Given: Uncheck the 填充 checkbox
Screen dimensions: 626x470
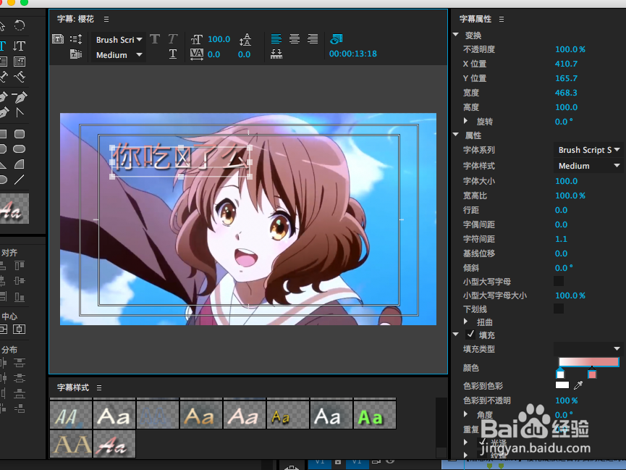Looking at the screenshot, I should 470,335.
